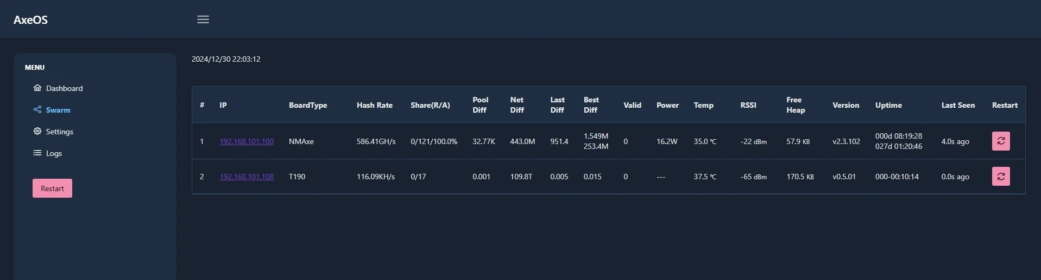Click the Last Diff column header
Viewport: 1041px width, 280px height.
click(557, 105)
